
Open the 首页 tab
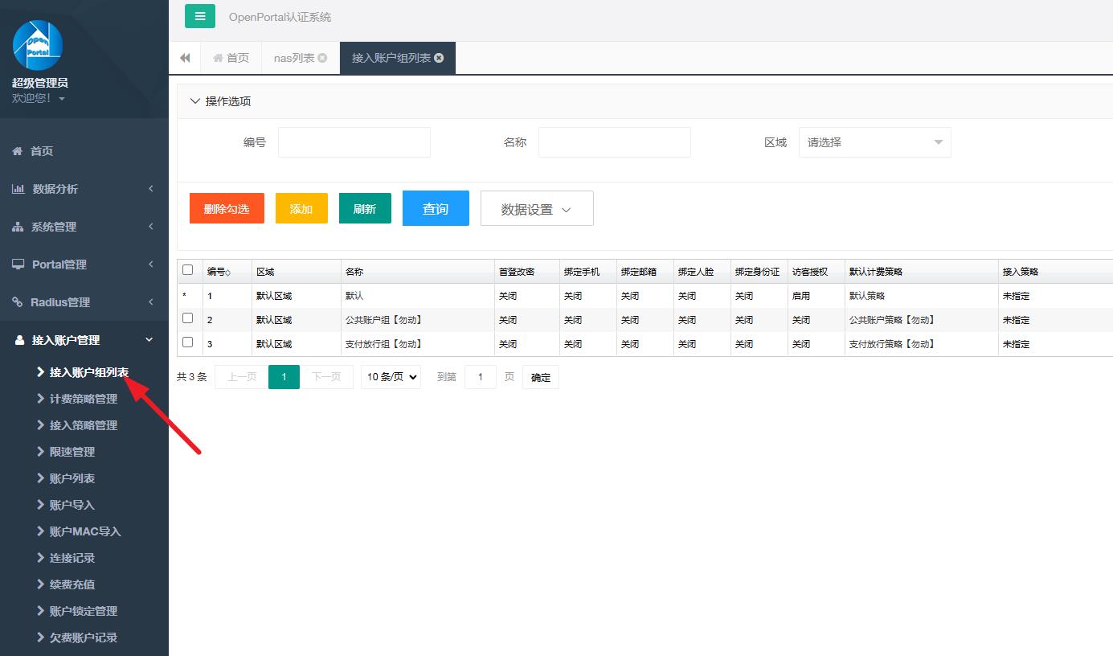(x=231, y=58)
